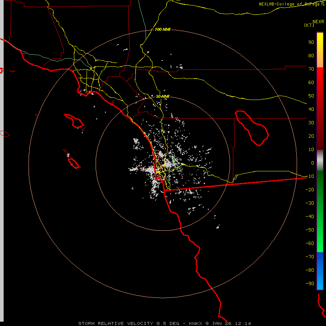Screen dimensions: 326x326
Task: Click the "80" value on the velocity scale
Action: coord(311,56)
